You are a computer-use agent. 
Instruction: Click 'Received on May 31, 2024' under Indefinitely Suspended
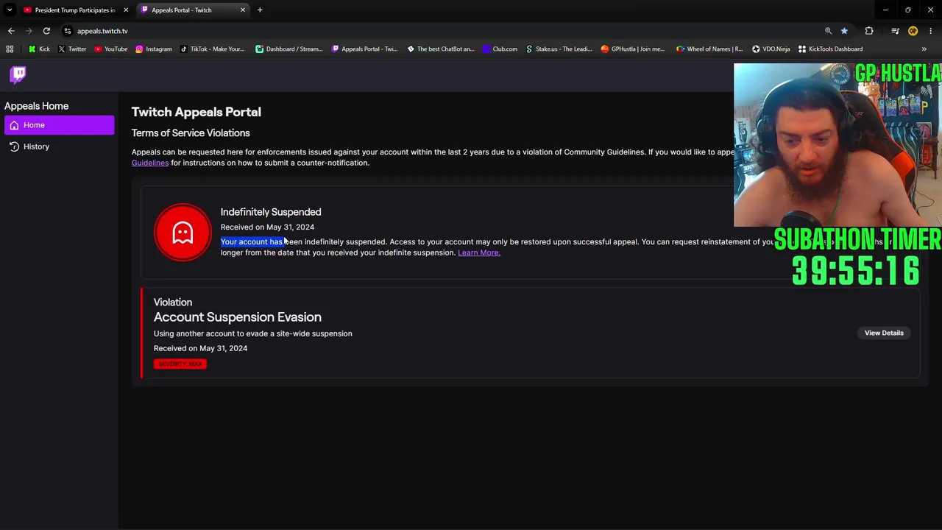[267, 227]
